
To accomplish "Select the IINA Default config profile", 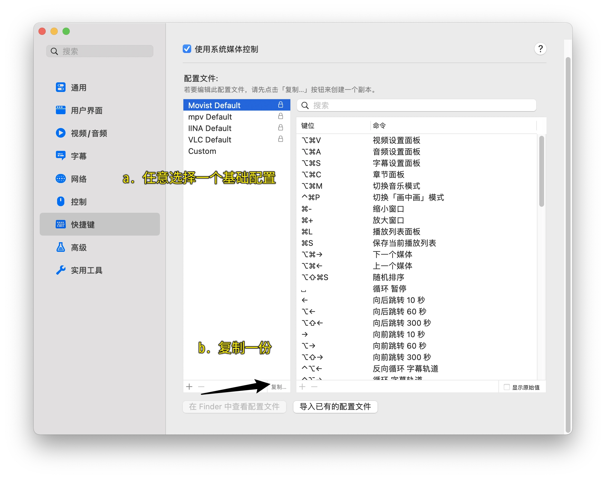I will coord(210,128).
